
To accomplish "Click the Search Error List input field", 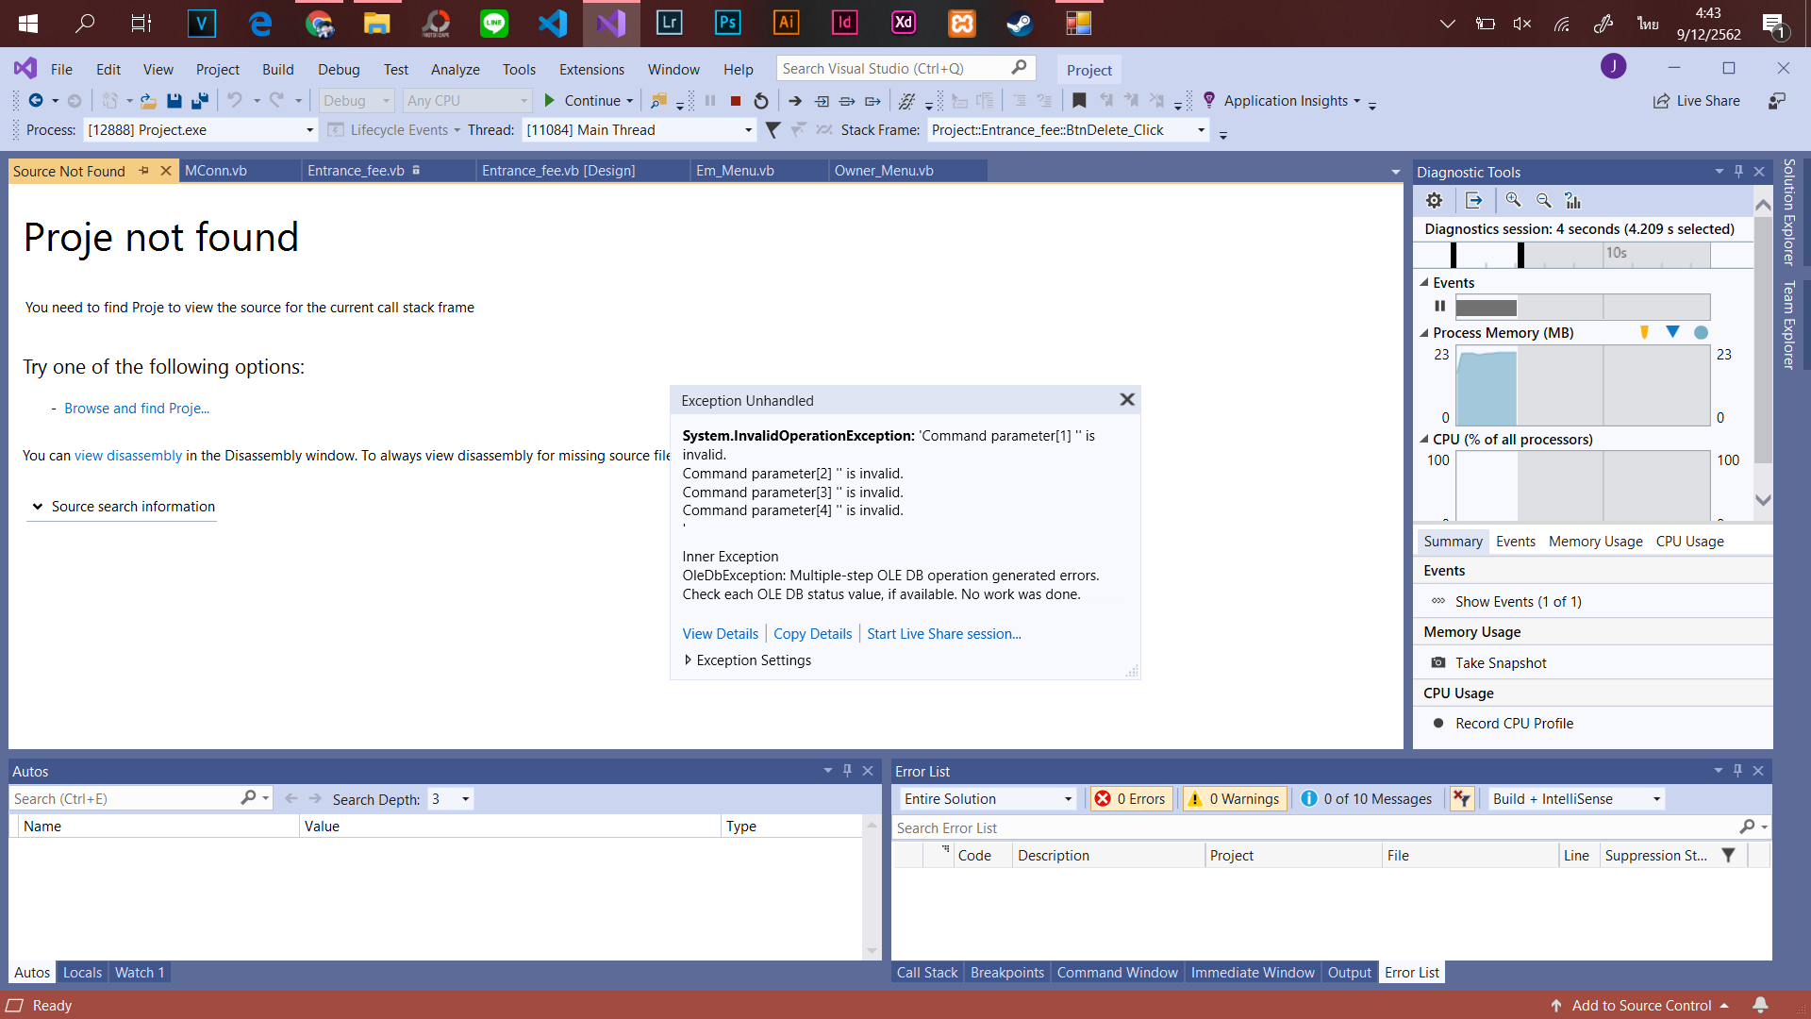I will pos(1316,827).
